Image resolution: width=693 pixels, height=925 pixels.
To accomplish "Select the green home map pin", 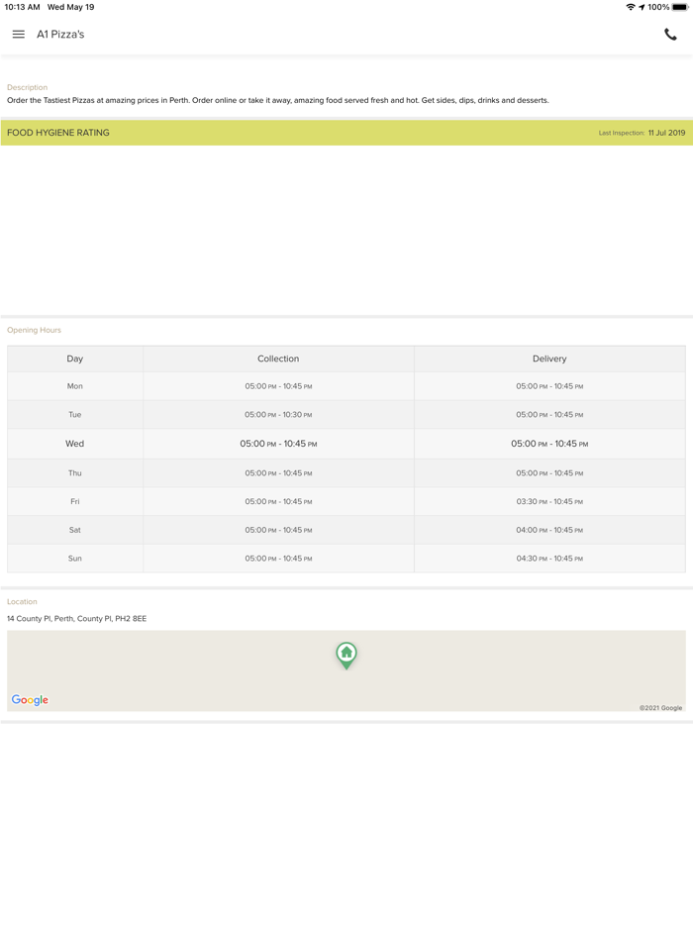I will [x=346, y=656].
